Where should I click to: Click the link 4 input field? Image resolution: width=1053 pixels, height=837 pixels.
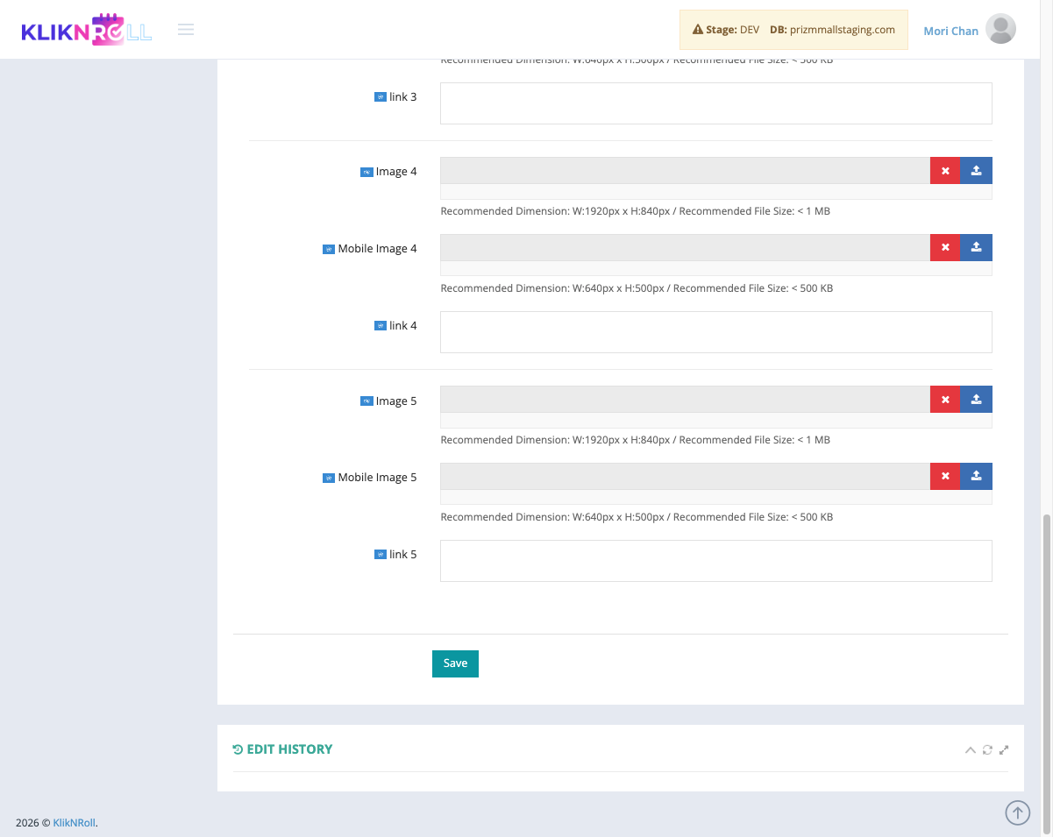(715, 332)
